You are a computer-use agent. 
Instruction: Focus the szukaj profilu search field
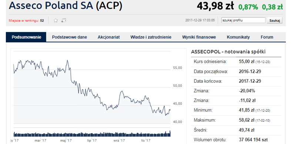click(243, 20)
